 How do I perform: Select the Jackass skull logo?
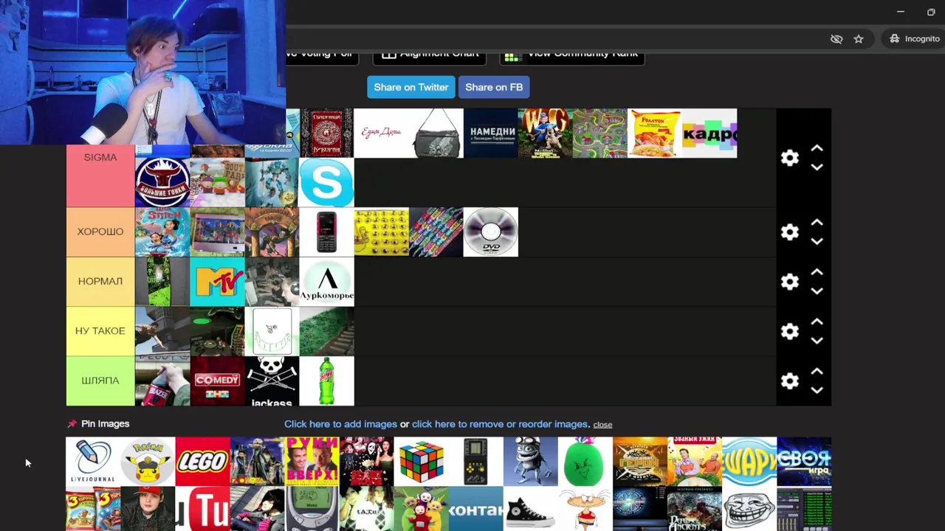(272, 381)
